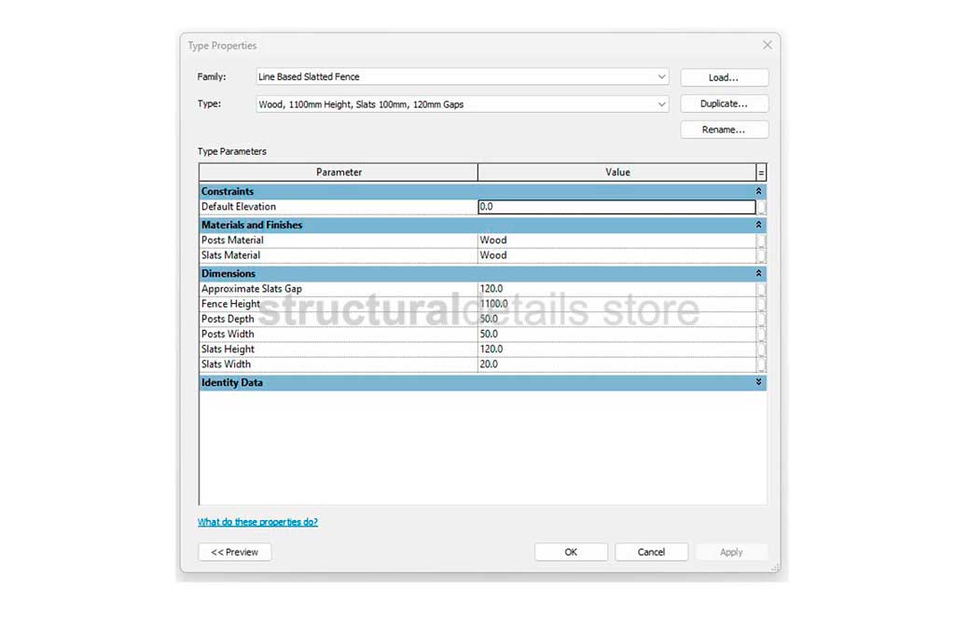Click the associate parameter icon beside Posts Material
The width and height of the screenshot is (955, 617).
click(x=762, y=240)
